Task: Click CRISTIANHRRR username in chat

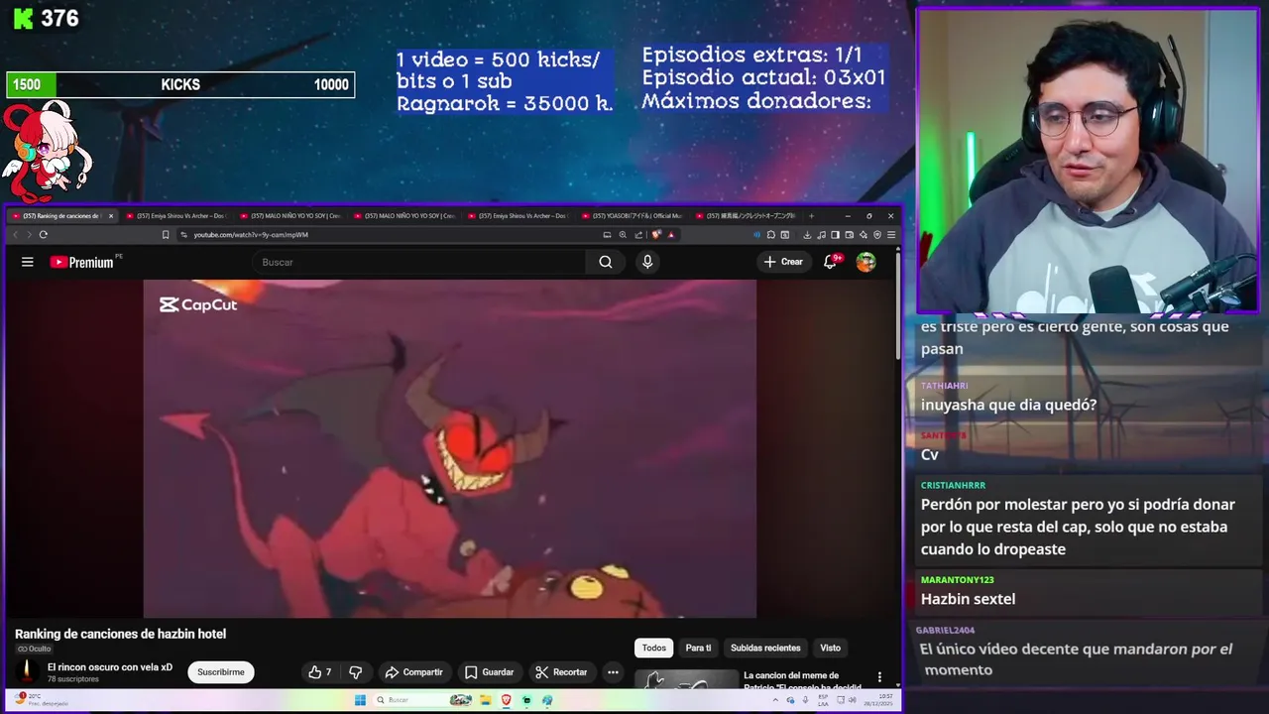Action: coord(953,485)
